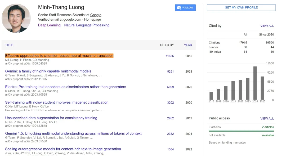Screen dimensions: 286x156
Task: View all in the Public access section
Action: 267,119
